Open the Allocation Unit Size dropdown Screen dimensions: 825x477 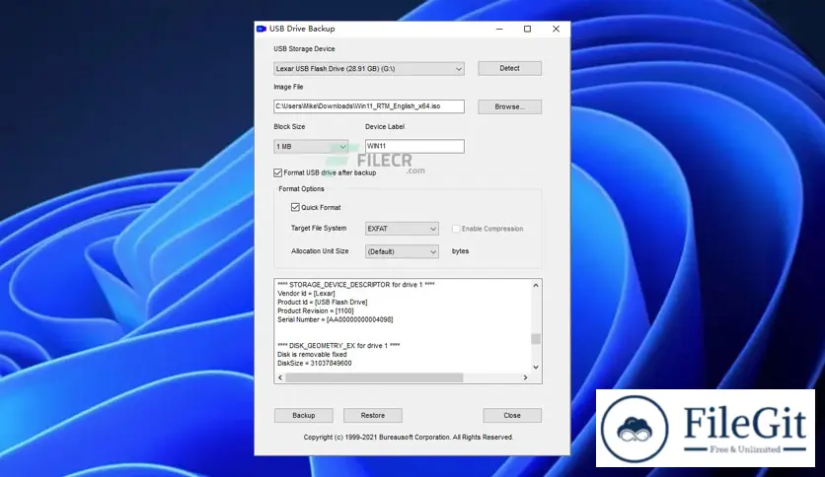click(402, 251)
